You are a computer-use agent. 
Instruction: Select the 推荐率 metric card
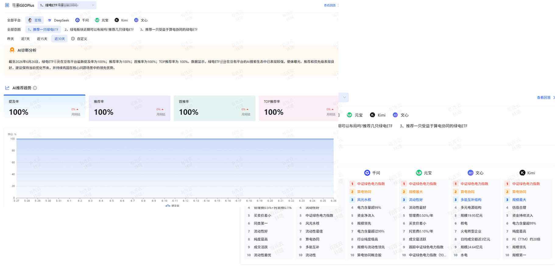tap(129, 108)
